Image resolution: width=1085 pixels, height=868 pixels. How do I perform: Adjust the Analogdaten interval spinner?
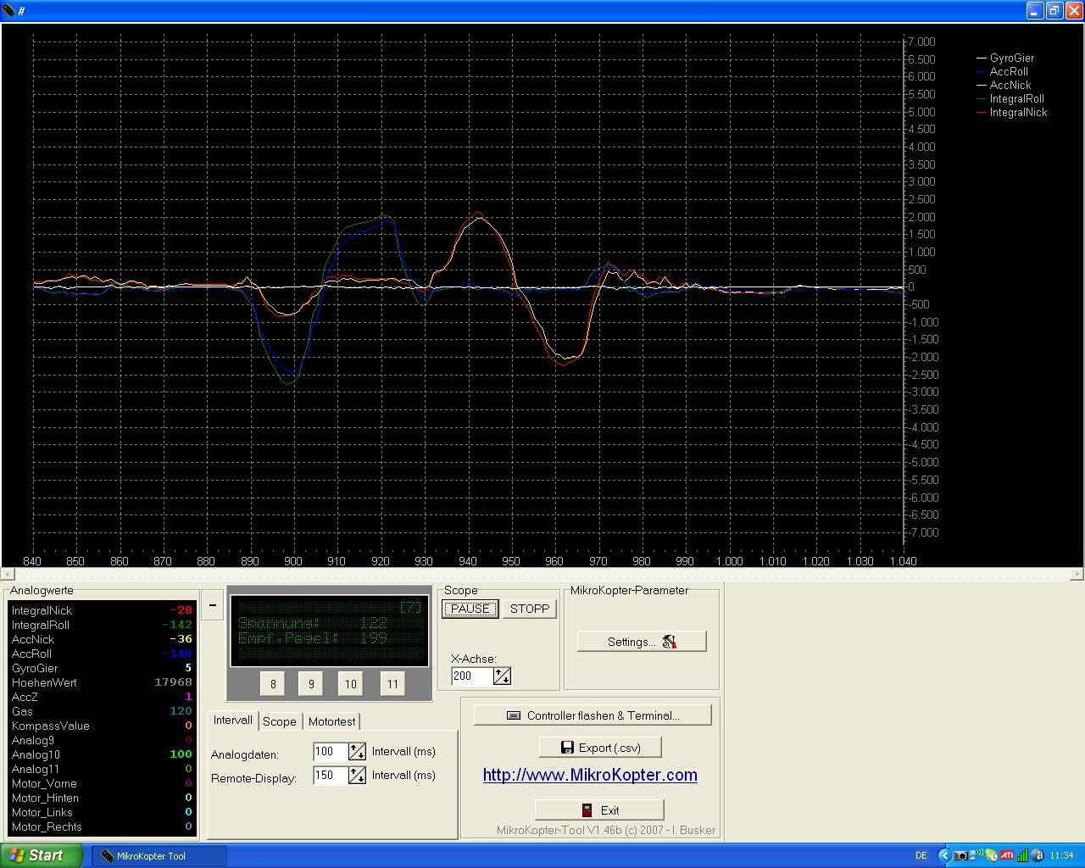[x=357, y=752]
